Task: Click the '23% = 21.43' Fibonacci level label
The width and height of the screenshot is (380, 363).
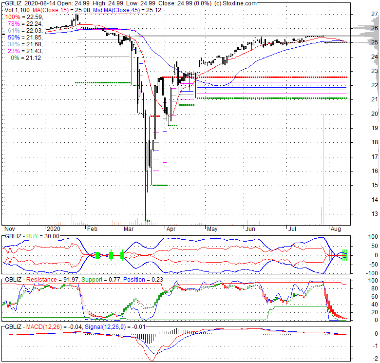Action: pos(25,51)
